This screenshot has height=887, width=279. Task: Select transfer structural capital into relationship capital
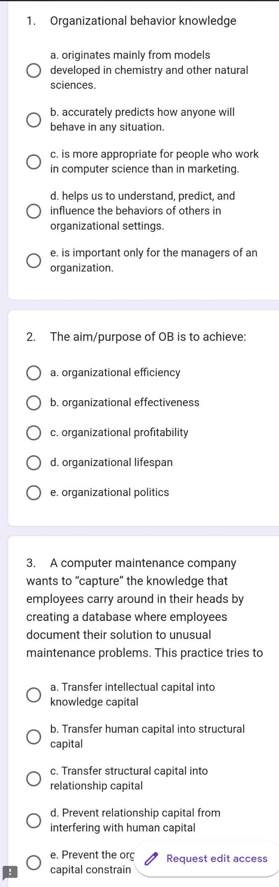coord(34,778)
